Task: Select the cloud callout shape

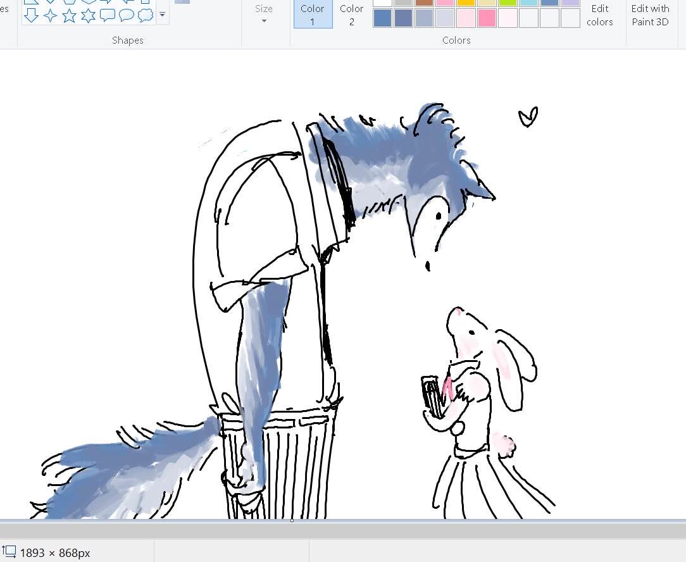Action: (x=146, y=15)
